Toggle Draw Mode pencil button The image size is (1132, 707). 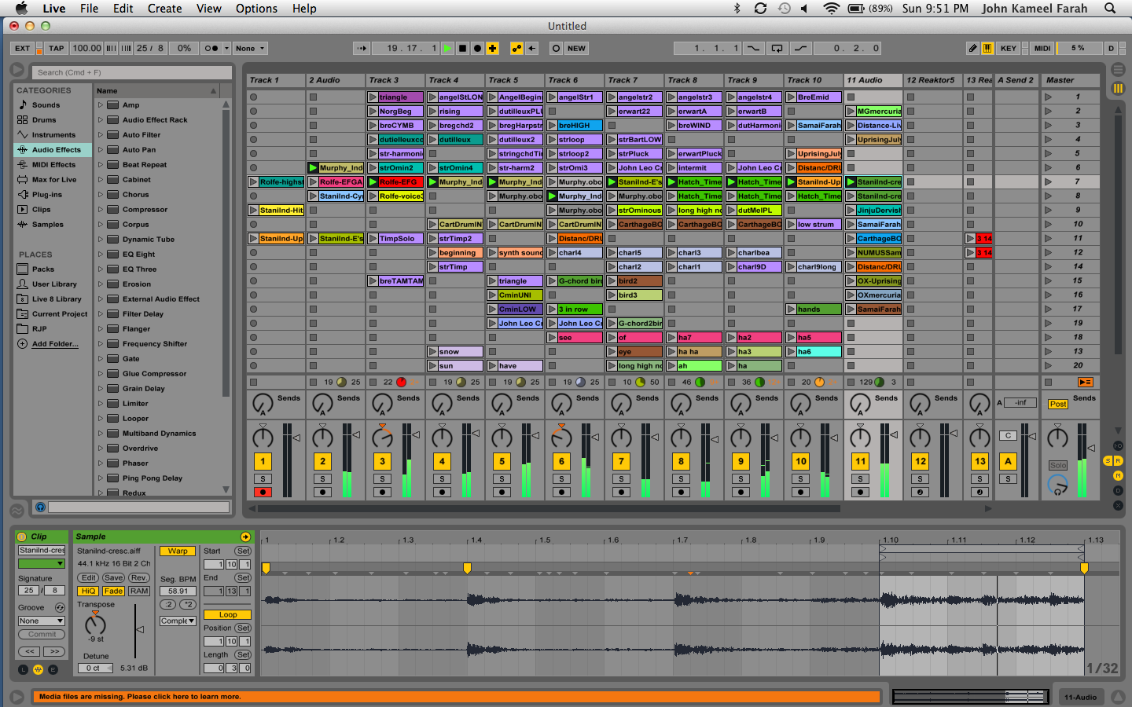[x=972, y=48]
